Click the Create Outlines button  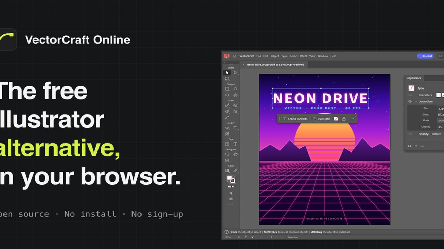295,119
